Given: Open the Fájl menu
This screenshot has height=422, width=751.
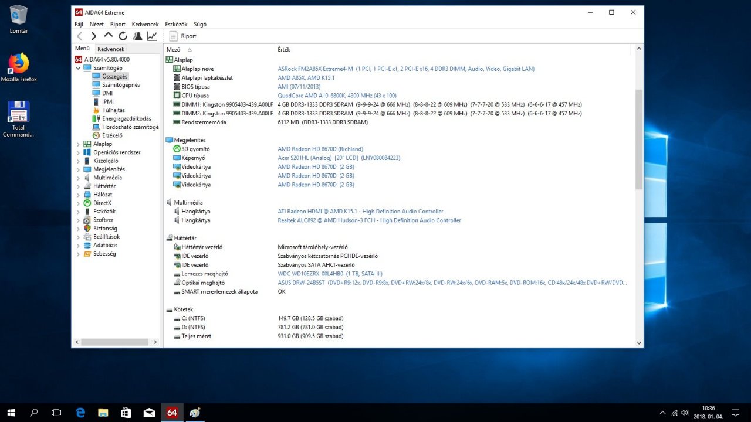Looking at the screenshot, I should click(x=79, y=24).
